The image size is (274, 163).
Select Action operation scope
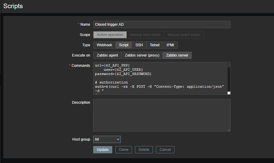click(x=110, y=35)
